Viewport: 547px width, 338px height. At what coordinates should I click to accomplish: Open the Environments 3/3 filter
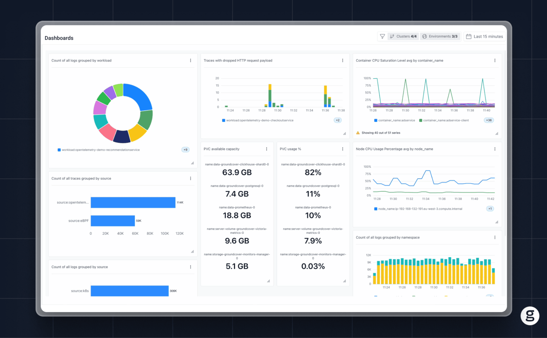[440, 36]
